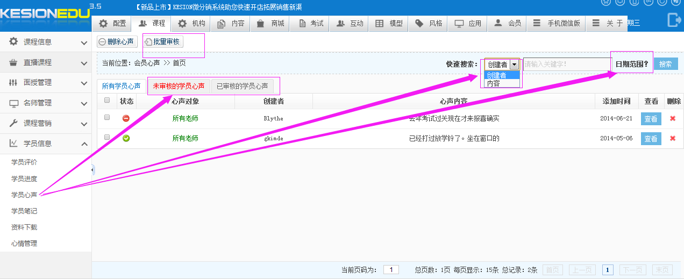Delete the Blythe entry with red X

pyautogui.click(x=673, y=119)
